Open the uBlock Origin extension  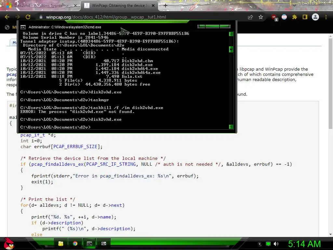click(274, 18)
